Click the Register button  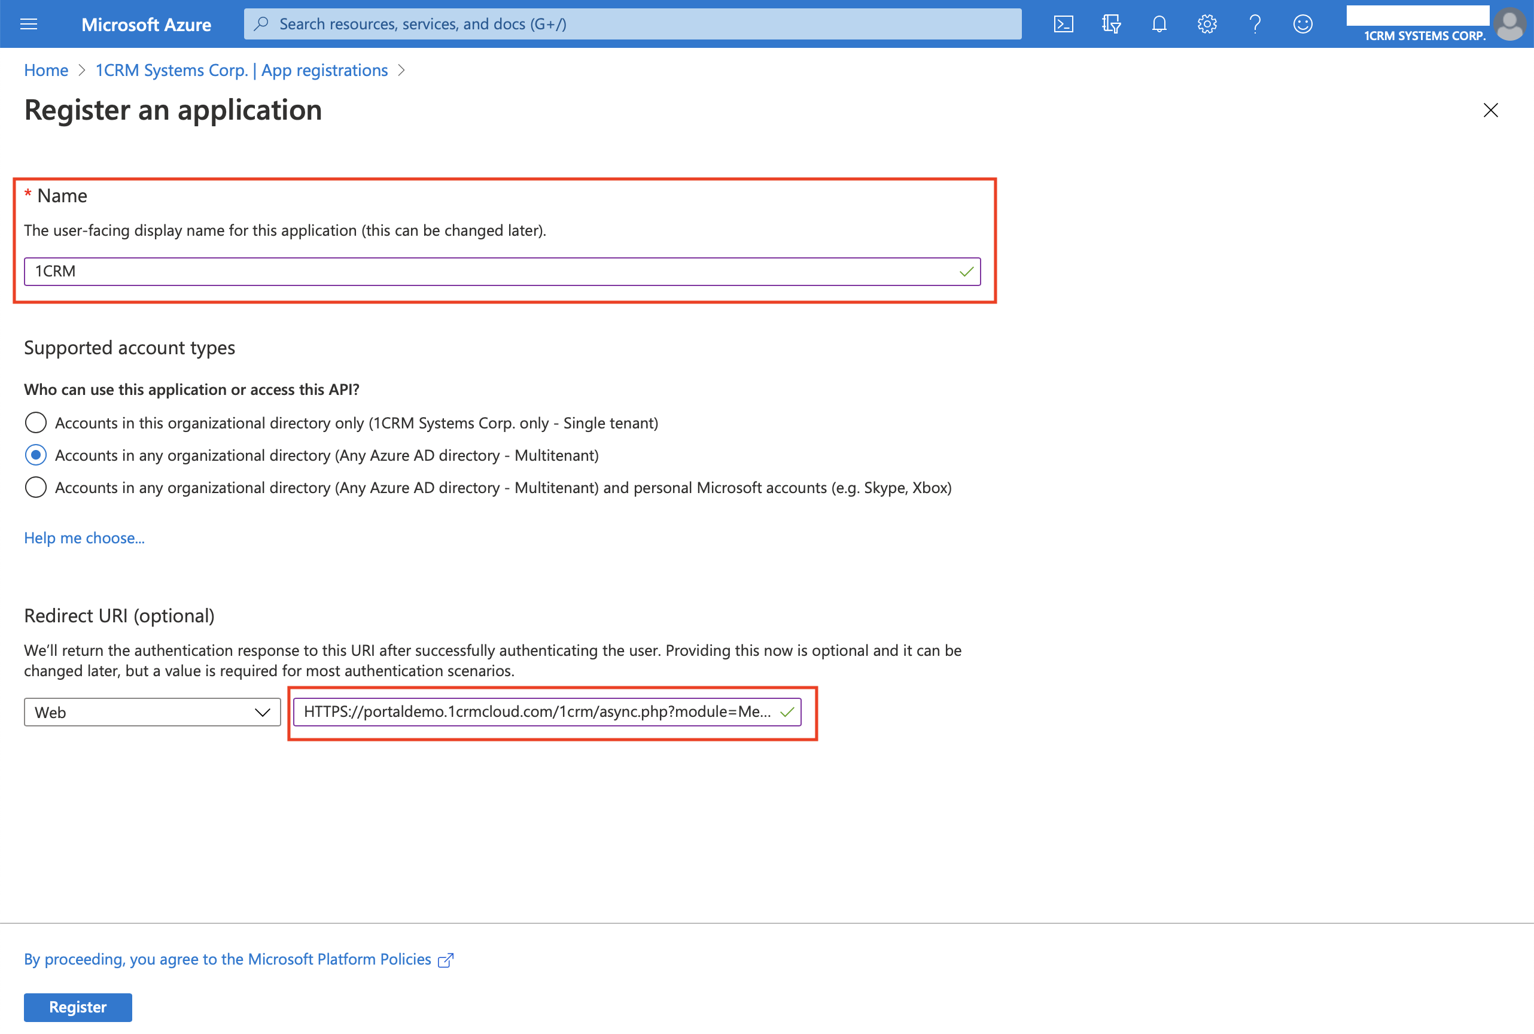point(78,1007)
